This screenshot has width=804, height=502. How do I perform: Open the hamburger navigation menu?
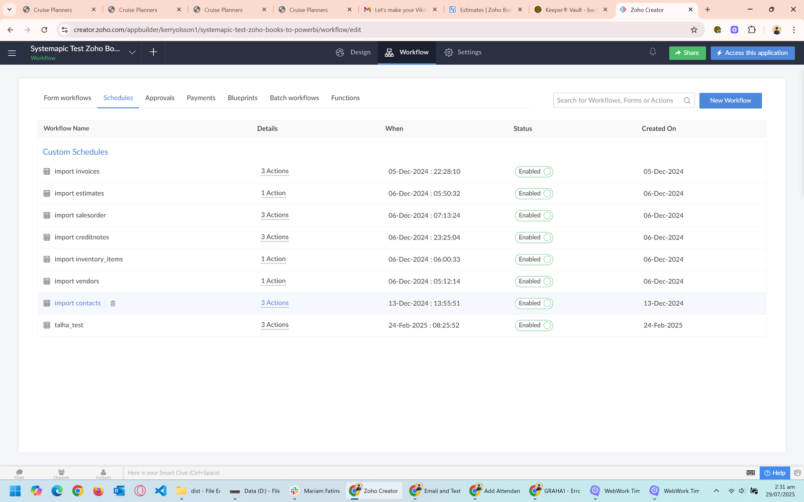point(12,53)
